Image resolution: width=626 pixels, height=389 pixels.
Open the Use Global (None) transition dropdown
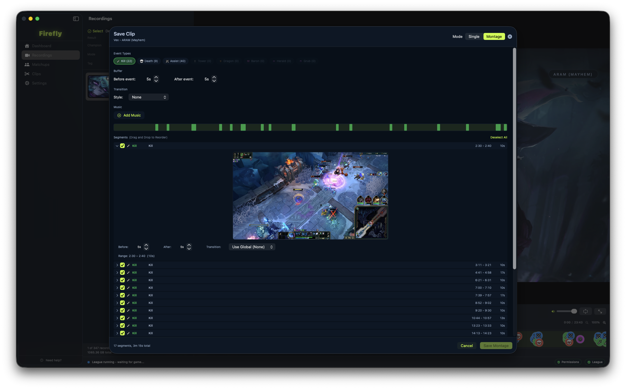(x=252, y=247)
